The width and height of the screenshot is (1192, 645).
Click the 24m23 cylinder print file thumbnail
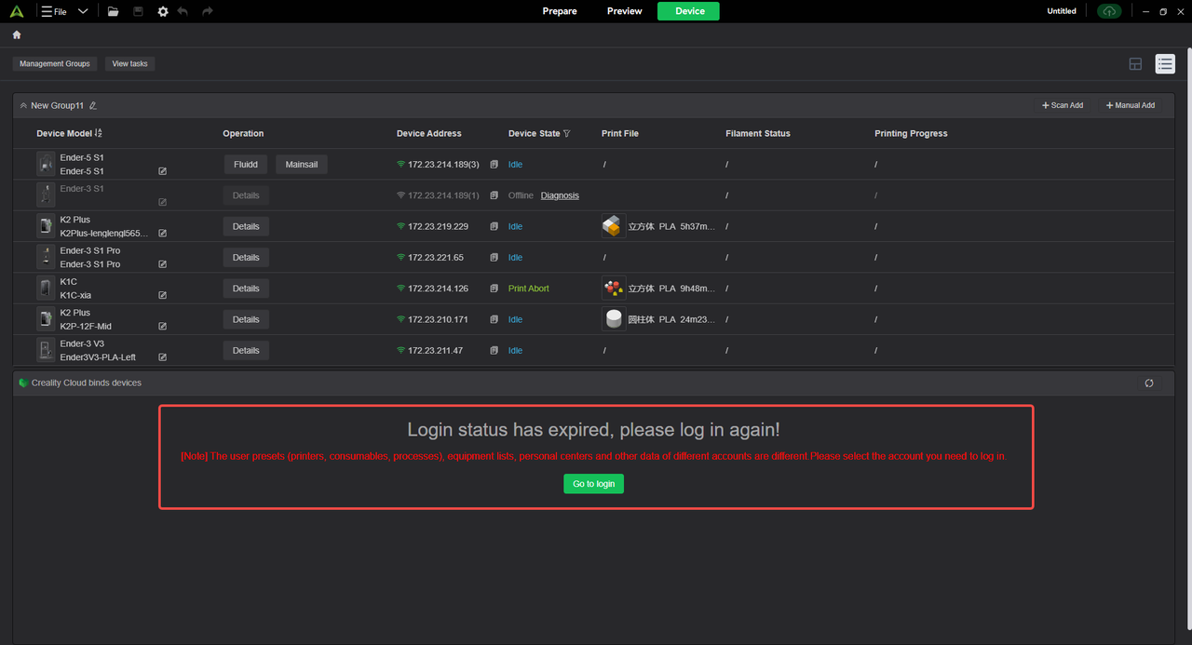(613, 319)
